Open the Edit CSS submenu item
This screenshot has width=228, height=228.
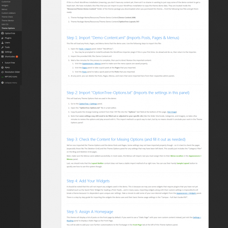click(x=6, y=24)
